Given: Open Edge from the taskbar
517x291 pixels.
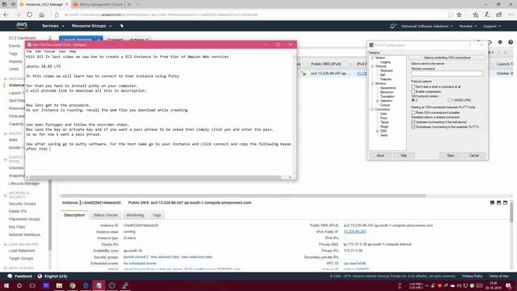Looking at the screenshot, I should pos(86,285).
